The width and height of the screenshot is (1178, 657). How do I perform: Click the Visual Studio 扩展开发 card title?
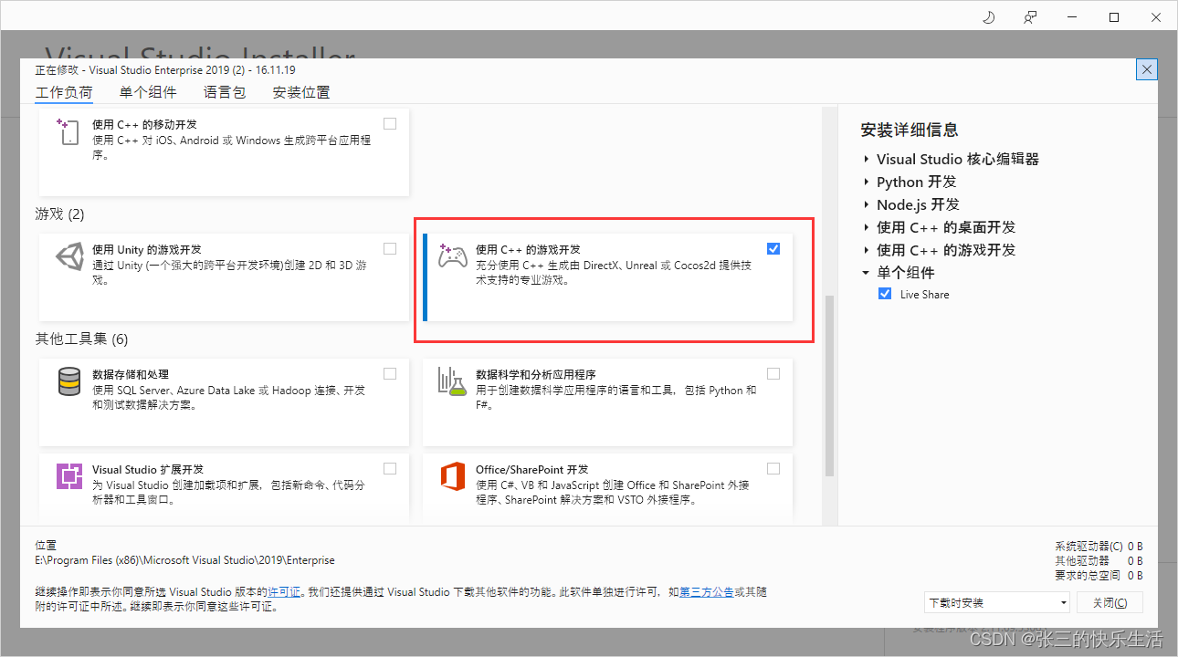pyautogui.click(x=149, y=469)
